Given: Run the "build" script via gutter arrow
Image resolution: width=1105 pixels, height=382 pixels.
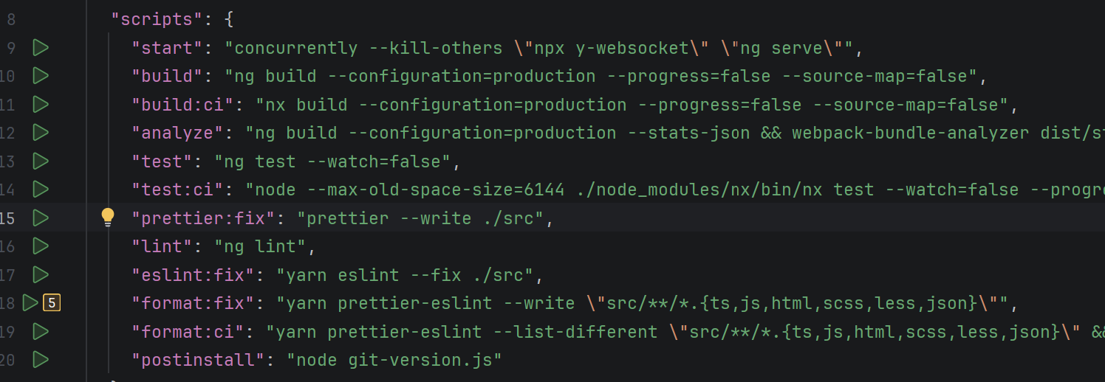Looking at the screenshot, I should pos(41,76).
